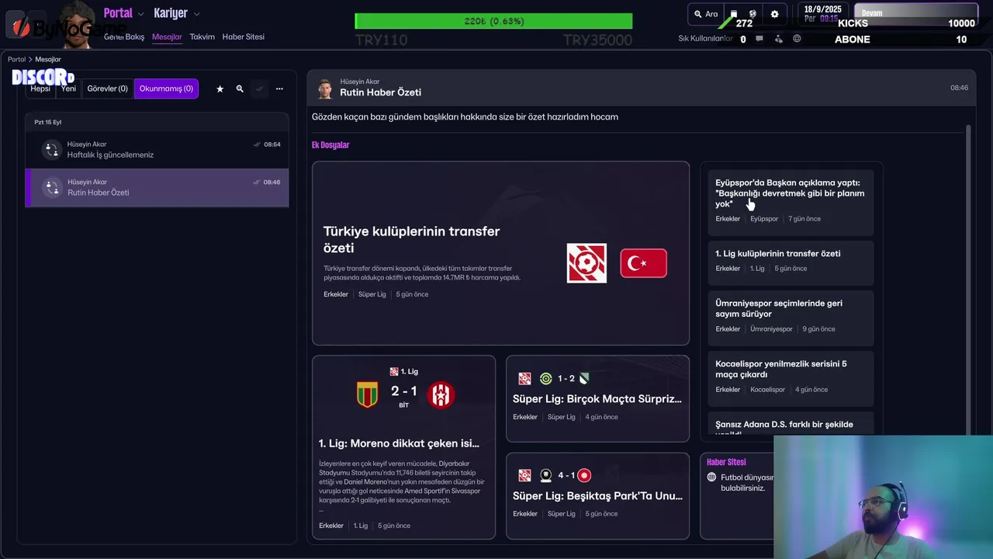Open the globe icon beside the settings gear
The height and width of the screenshot is (559, 993).
[753, 14]
